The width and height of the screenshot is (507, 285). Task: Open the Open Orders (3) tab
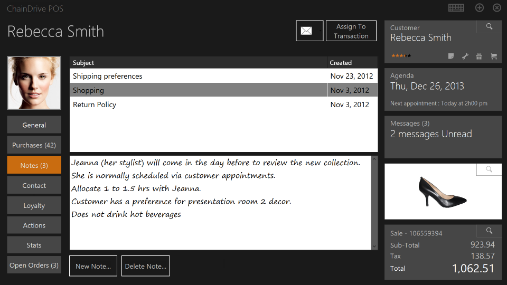coord(34,265)
